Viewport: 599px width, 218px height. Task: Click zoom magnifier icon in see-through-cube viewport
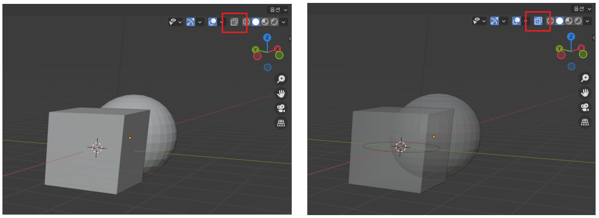(585, 78)
